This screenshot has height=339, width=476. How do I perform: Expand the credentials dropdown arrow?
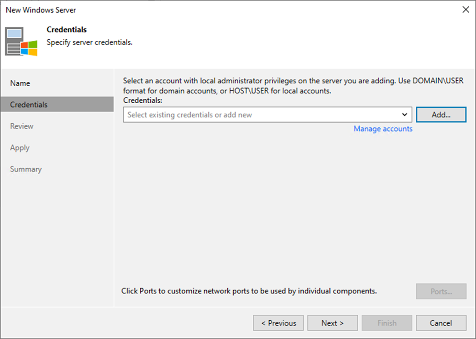pos(404,115)
